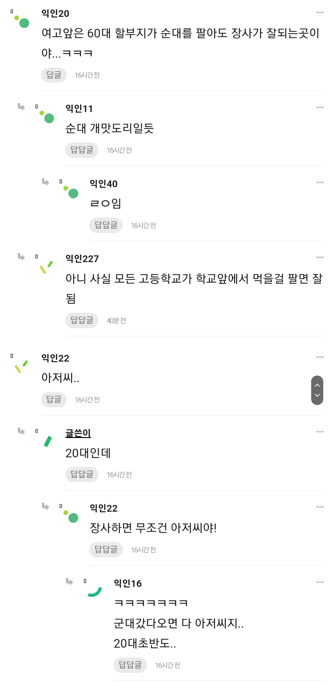This screenshot has height=686, width=331.
Task: Tap 답답글 under the 20대인데 reply
Action: pyautogui.click(x=82, y=475)
